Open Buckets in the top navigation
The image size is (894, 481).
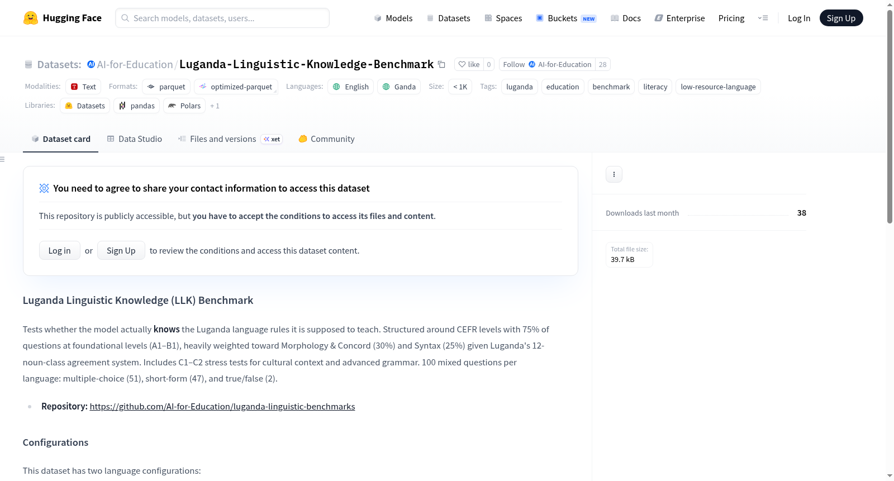(x=566, y=18)
